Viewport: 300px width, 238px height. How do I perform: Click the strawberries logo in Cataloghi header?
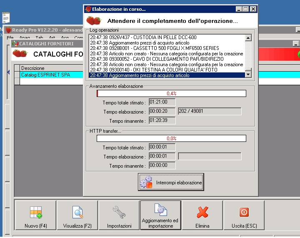20,54
